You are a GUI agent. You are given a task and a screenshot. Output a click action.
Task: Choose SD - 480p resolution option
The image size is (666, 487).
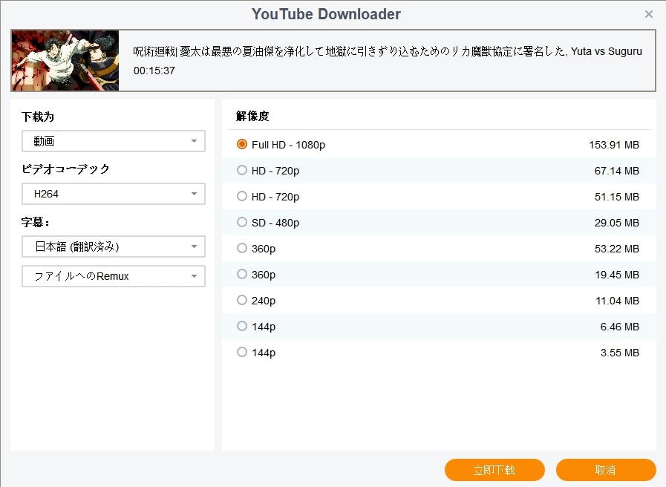click(x=242, y=222)
